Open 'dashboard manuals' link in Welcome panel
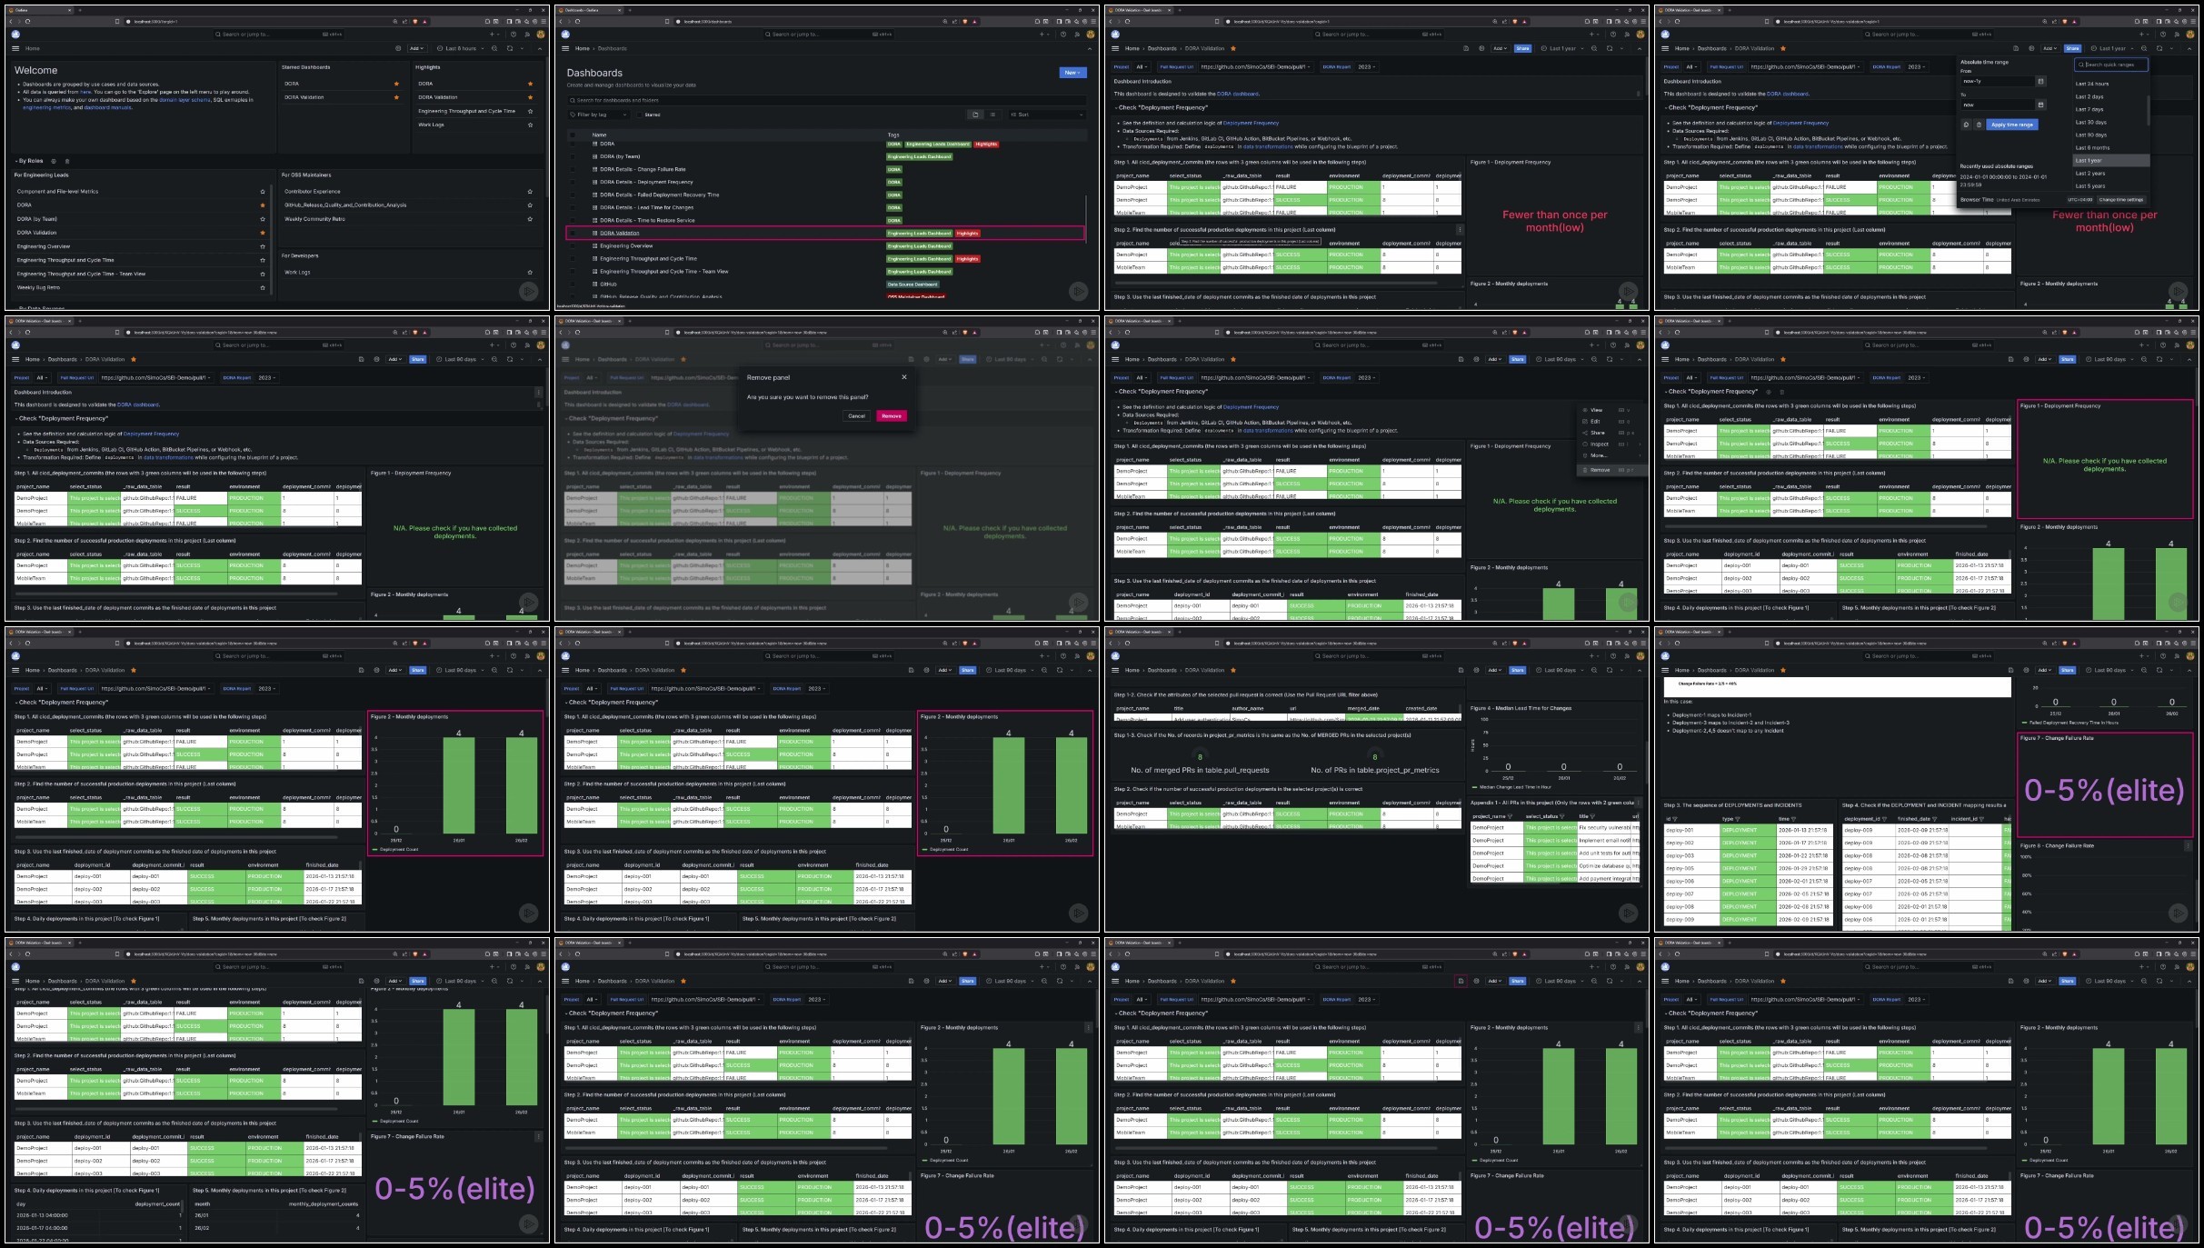2204x1248 pixels. pyautogui.click(x=108, y=107)
